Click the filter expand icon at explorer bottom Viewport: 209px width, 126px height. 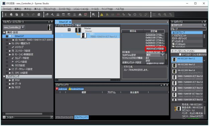pos(52,117)
